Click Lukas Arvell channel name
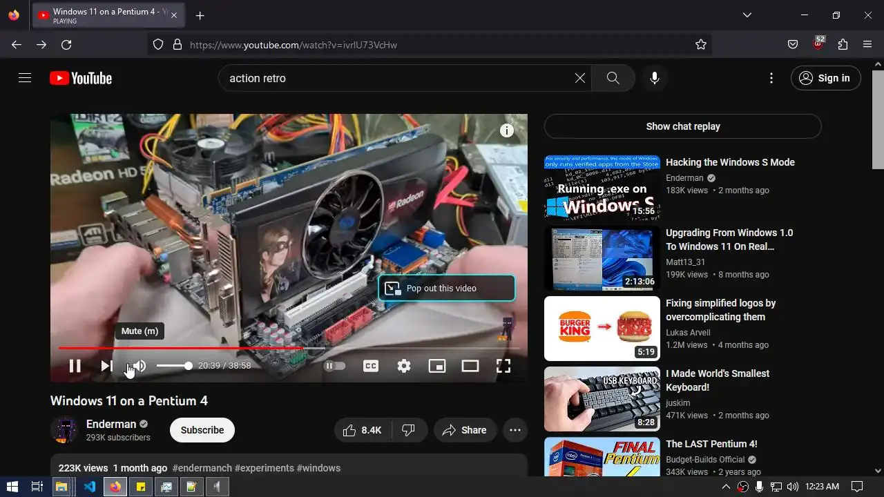The image size is (884, 497). tap(688, 333)
